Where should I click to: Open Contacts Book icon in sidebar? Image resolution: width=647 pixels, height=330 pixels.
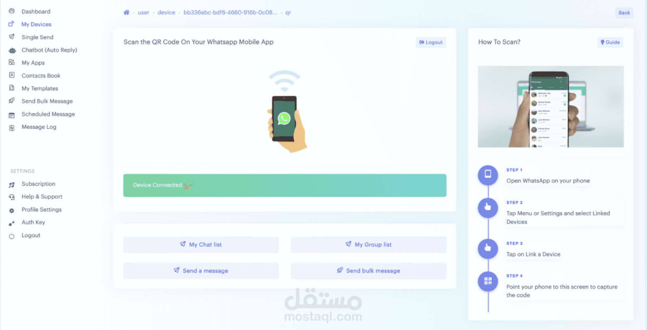[x=12, y=75]
